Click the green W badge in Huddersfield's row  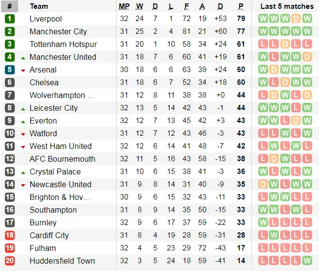tap(307, 261)
